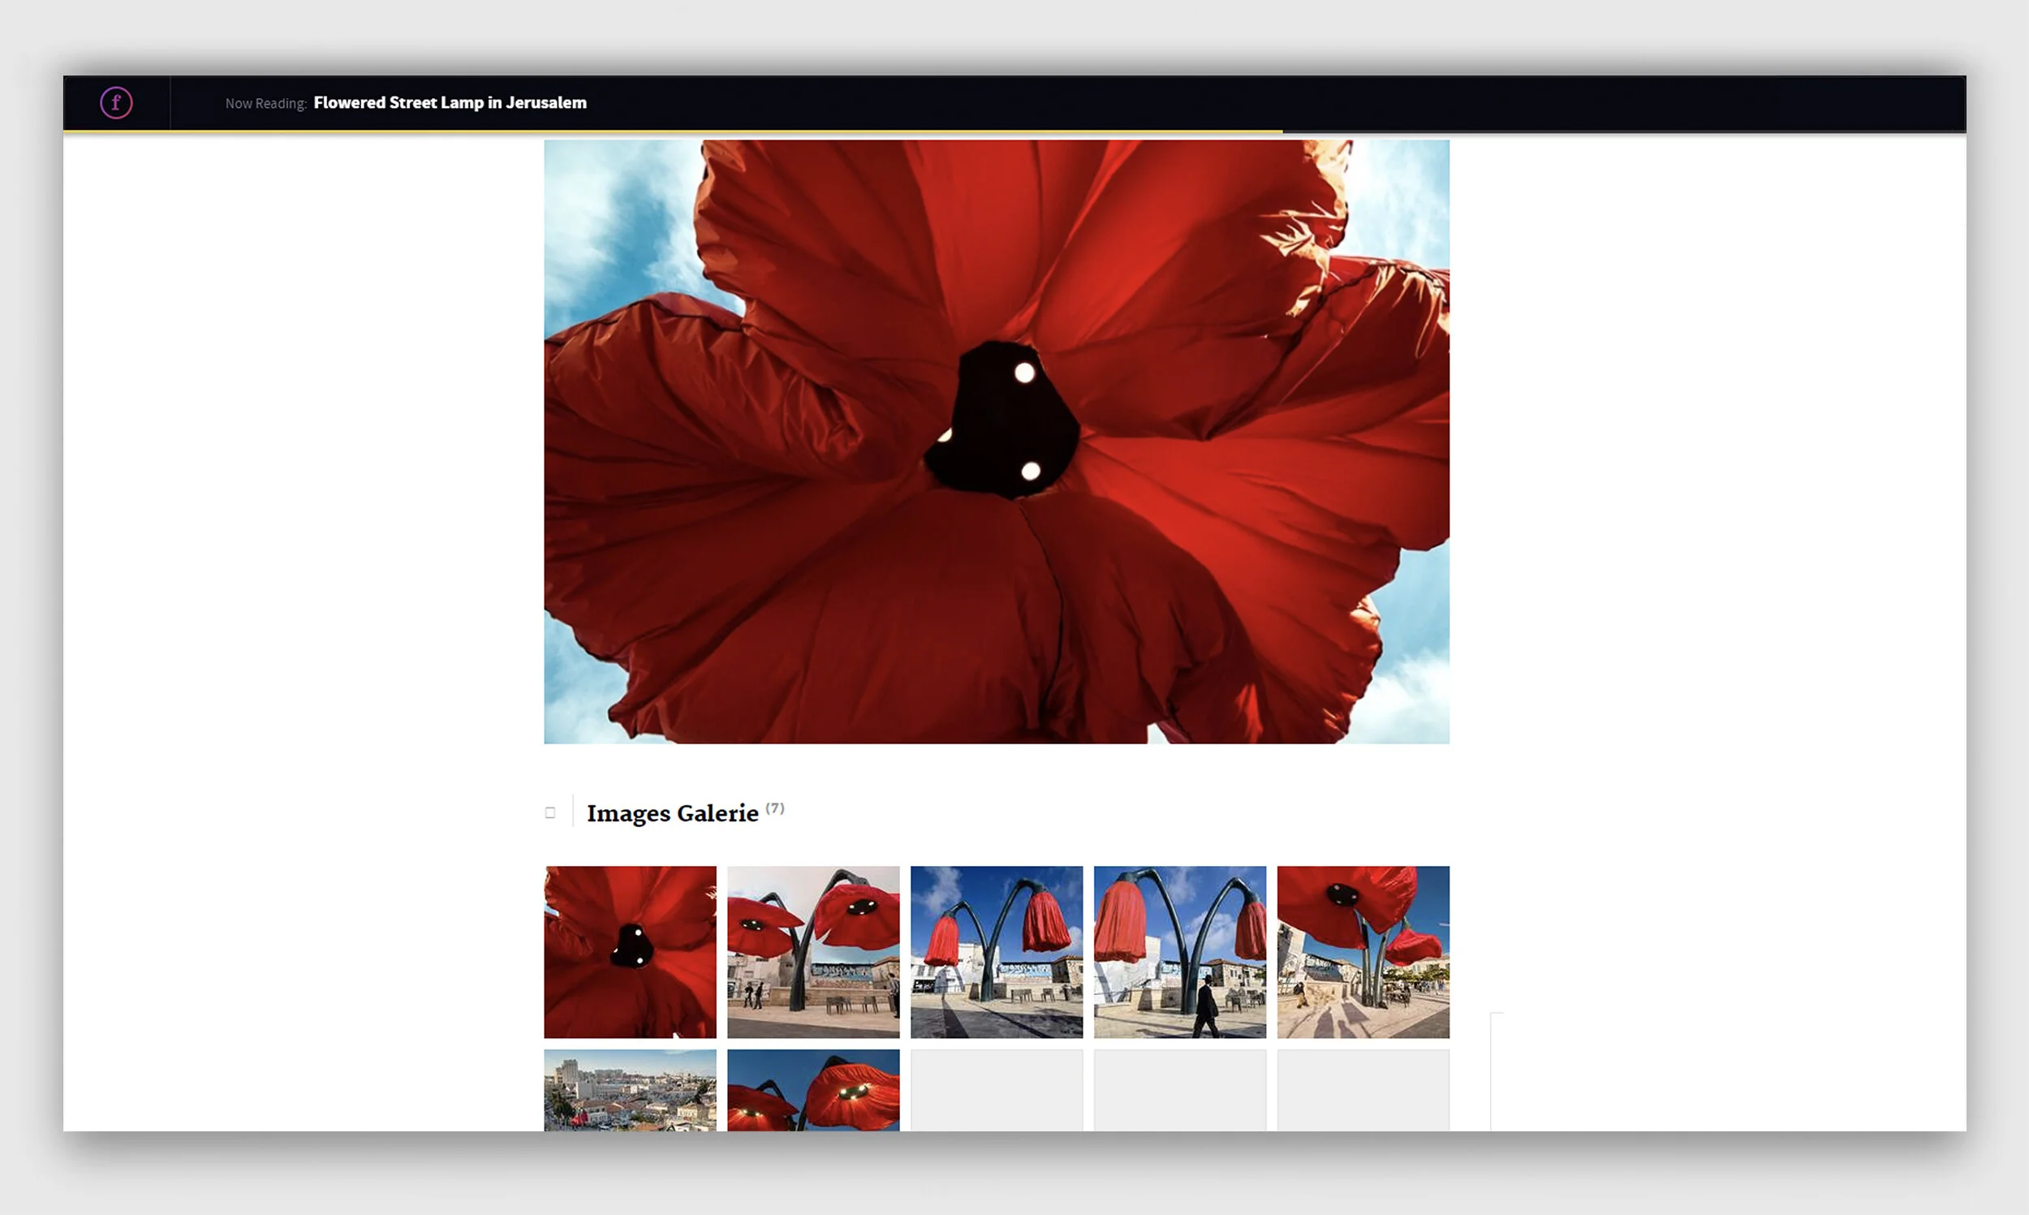Click the Now Reading label
2029x1215 pixels.
tap(265, 103)
